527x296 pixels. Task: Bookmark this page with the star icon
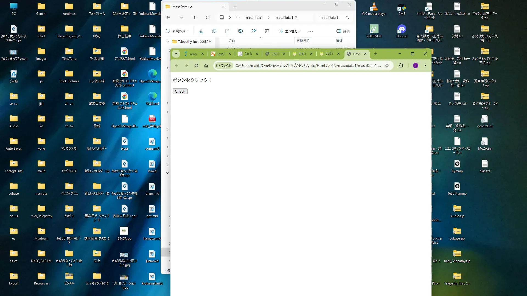(387, 66)
